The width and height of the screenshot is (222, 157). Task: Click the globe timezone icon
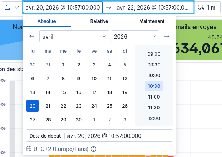[x=29, y=149]
